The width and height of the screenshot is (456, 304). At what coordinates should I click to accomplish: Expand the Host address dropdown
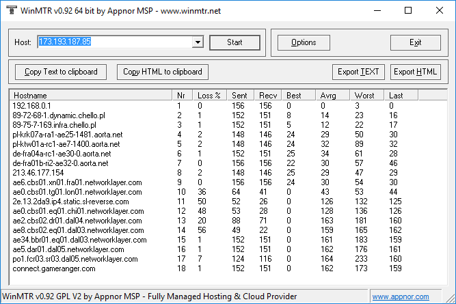pyautogui.click(x=198, y=42)
